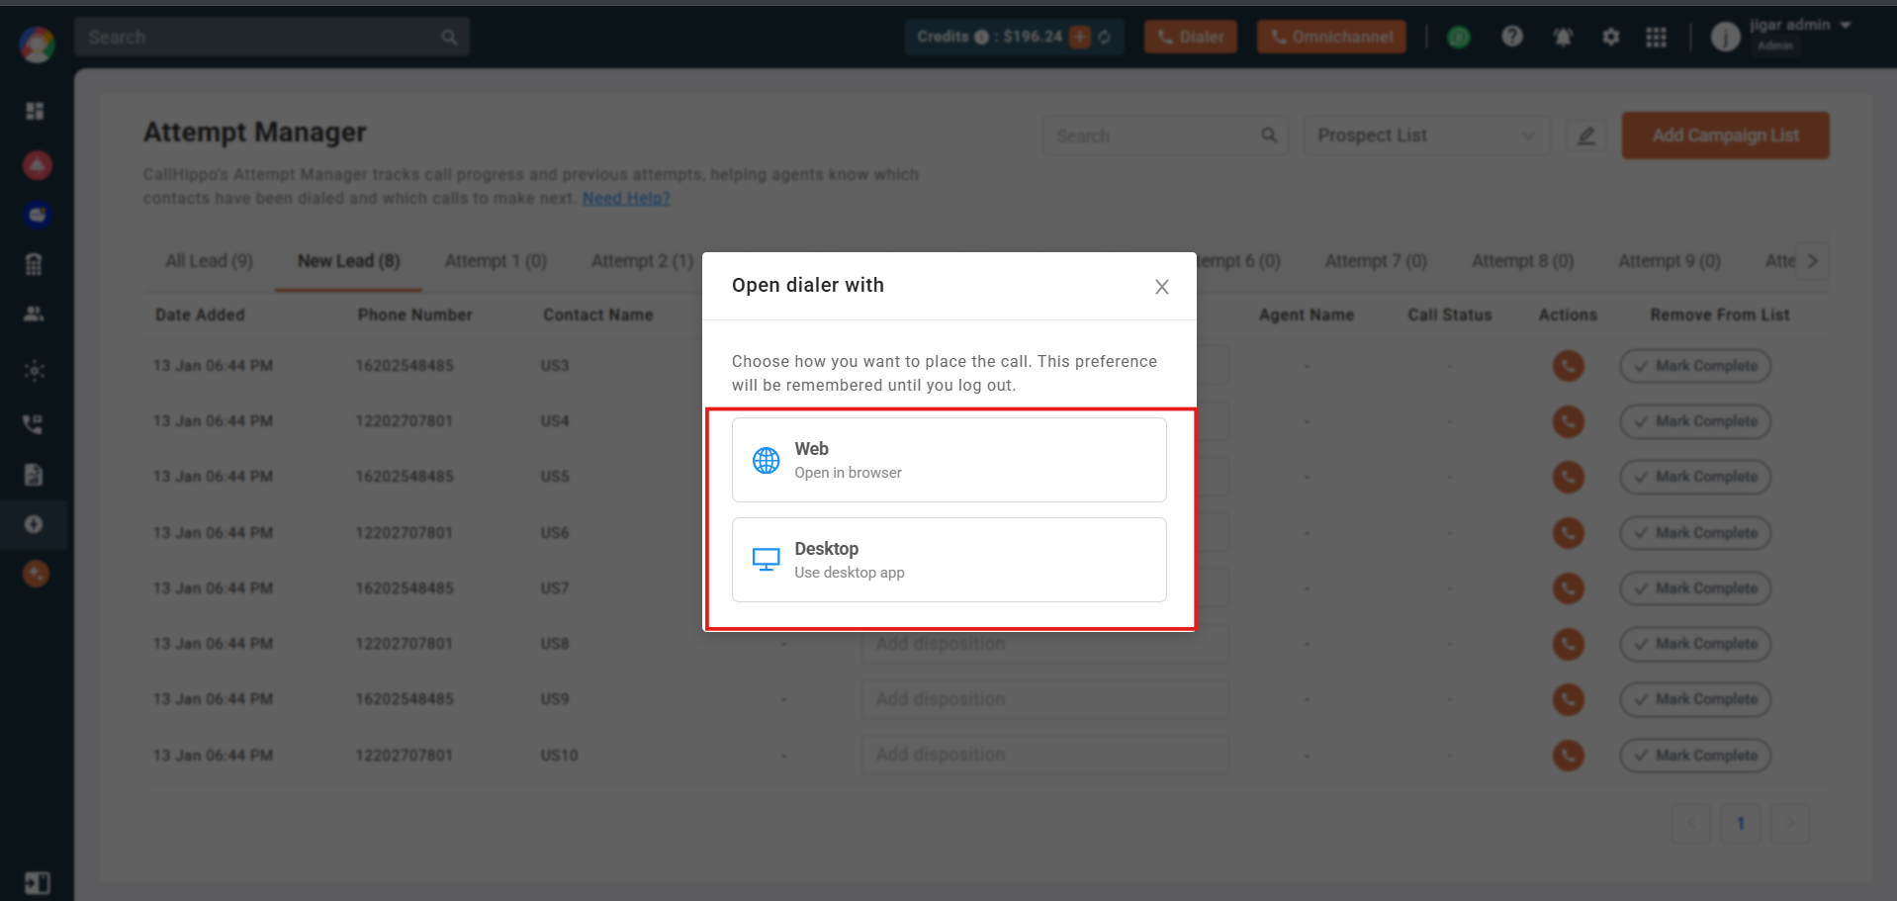Switch to the Attempt 7 (0) tab
The width and height of the screenshot is (1897, 901).
(x=1376, y=261)
